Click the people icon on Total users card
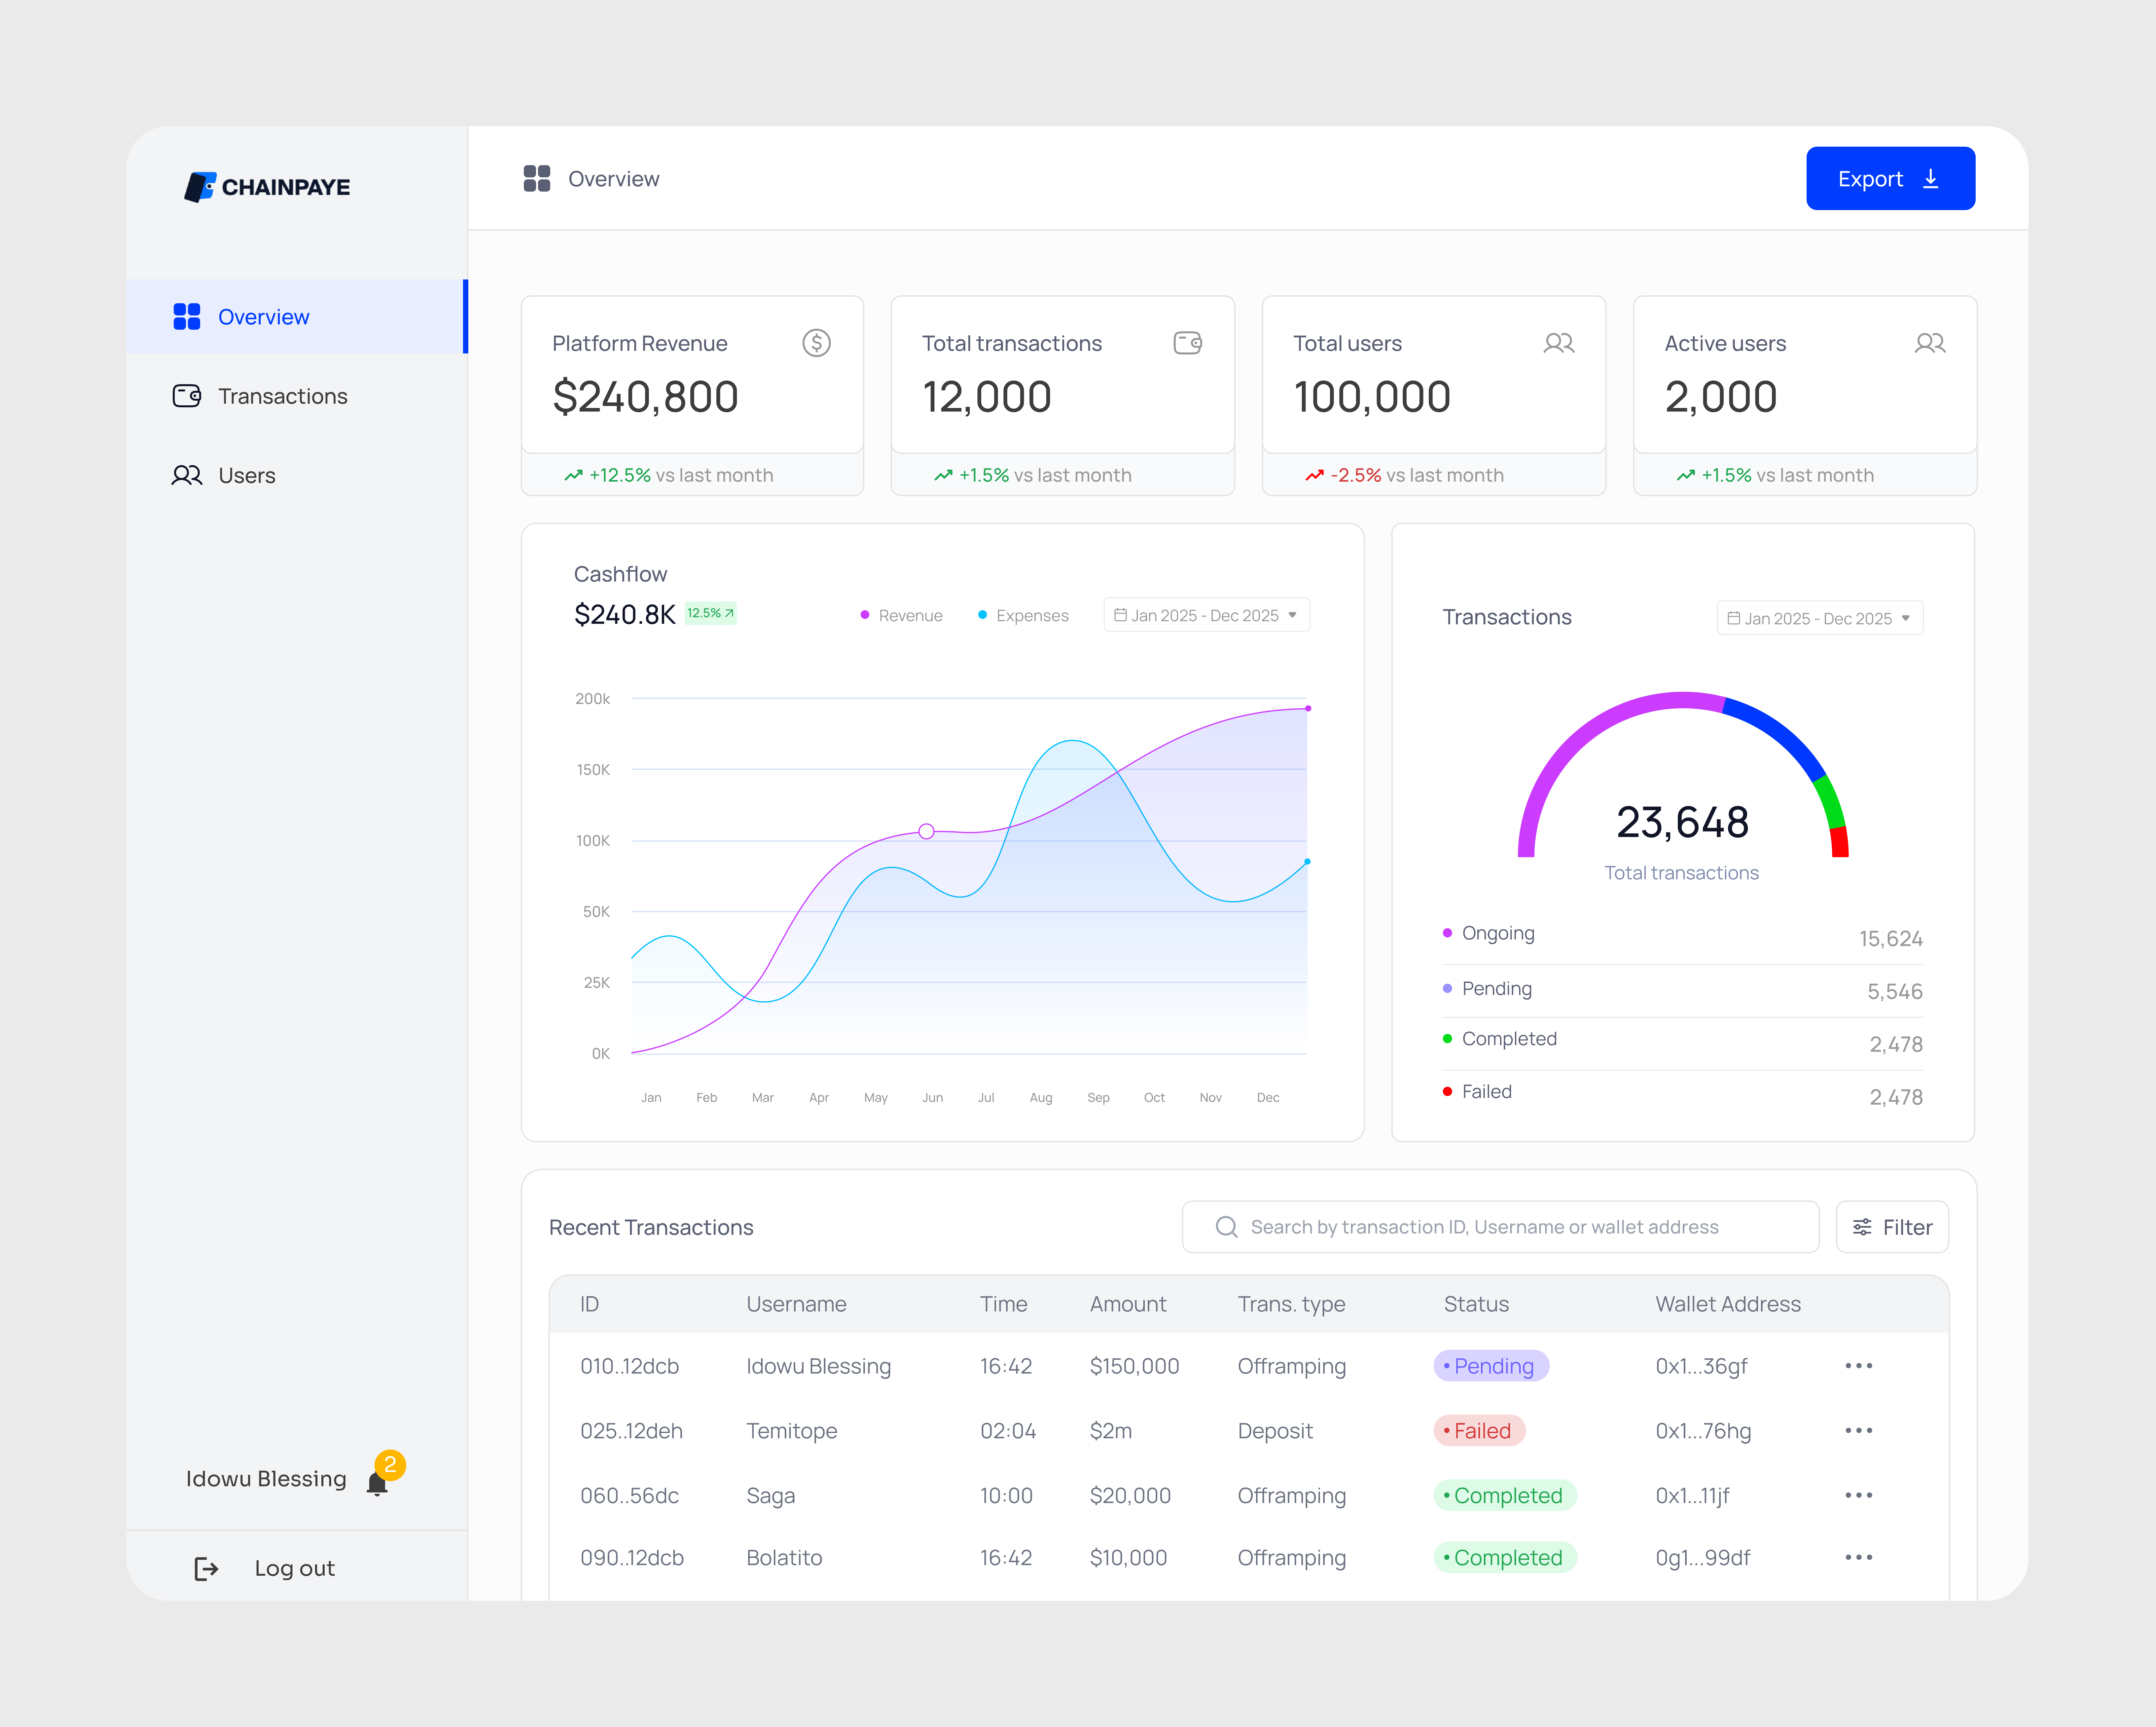Viewport: 2156px width, 1727px height. 1559,343
